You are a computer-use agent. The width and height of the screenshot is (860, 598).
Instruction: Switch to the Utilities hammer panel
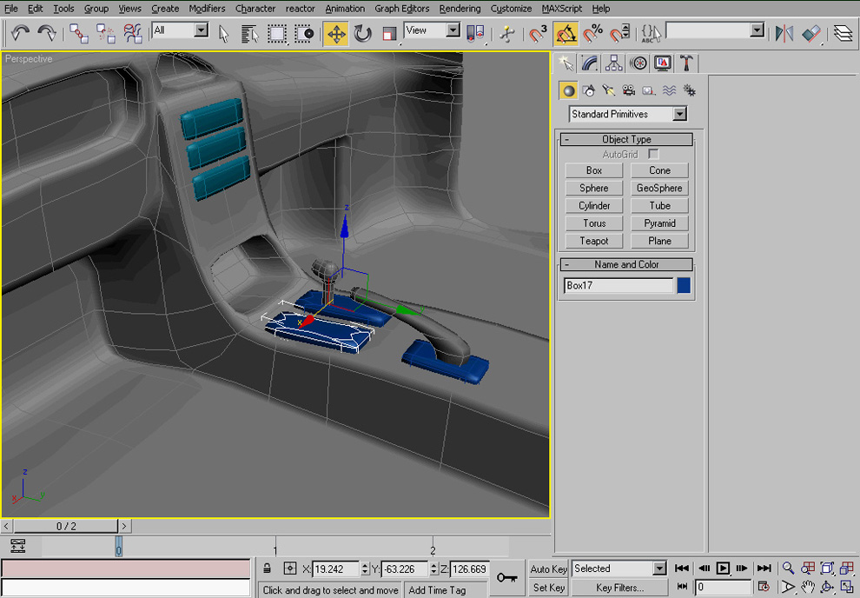point(686,63)
